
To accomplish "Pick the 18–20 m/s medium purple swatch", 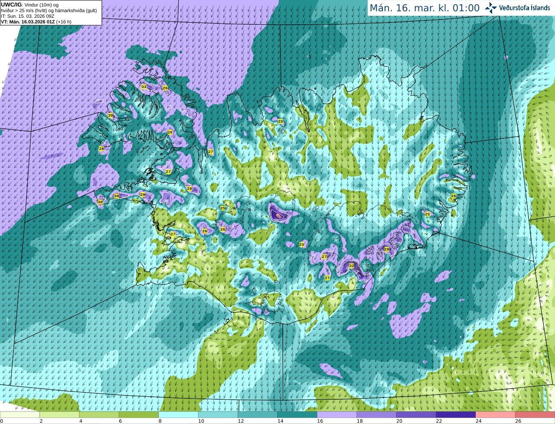I will 377,414.
